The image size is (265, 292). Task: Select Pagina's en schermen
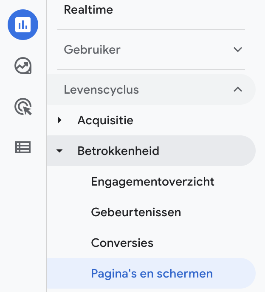point(152,273)
